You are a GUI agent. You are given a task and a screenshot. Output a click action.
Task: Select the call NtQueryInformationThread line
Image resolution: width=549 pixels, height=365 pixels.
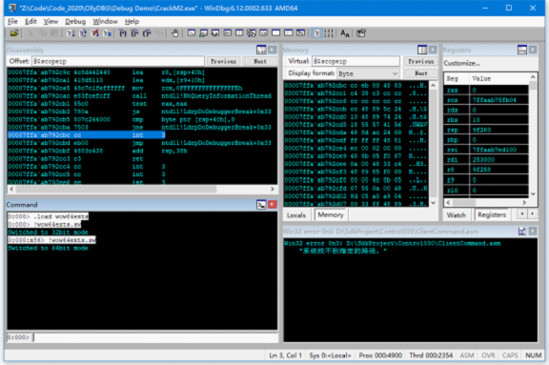140,96
